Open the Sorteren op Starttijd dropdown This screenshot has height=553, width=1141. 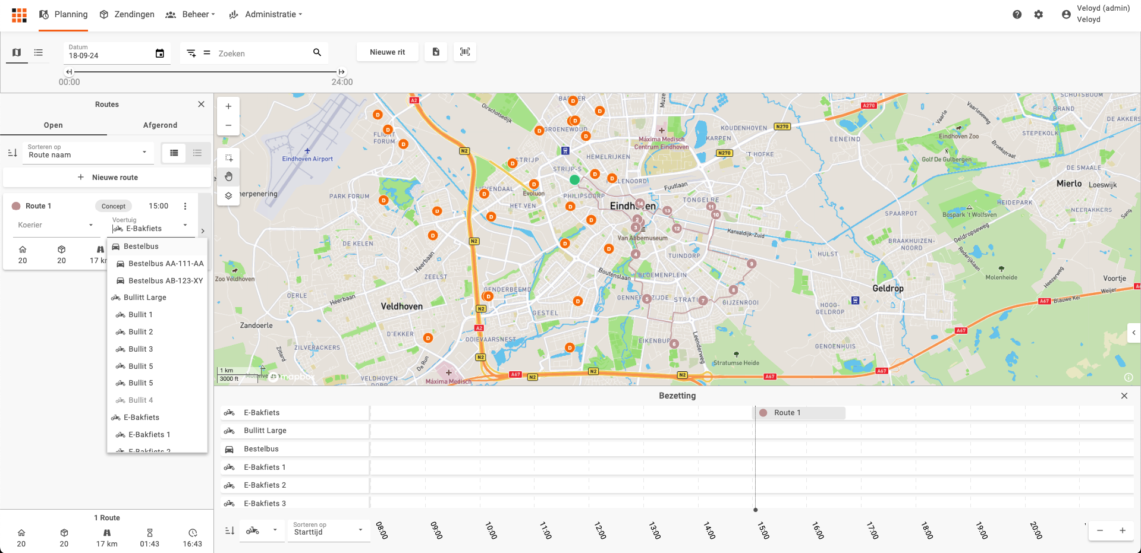[328, 530]
